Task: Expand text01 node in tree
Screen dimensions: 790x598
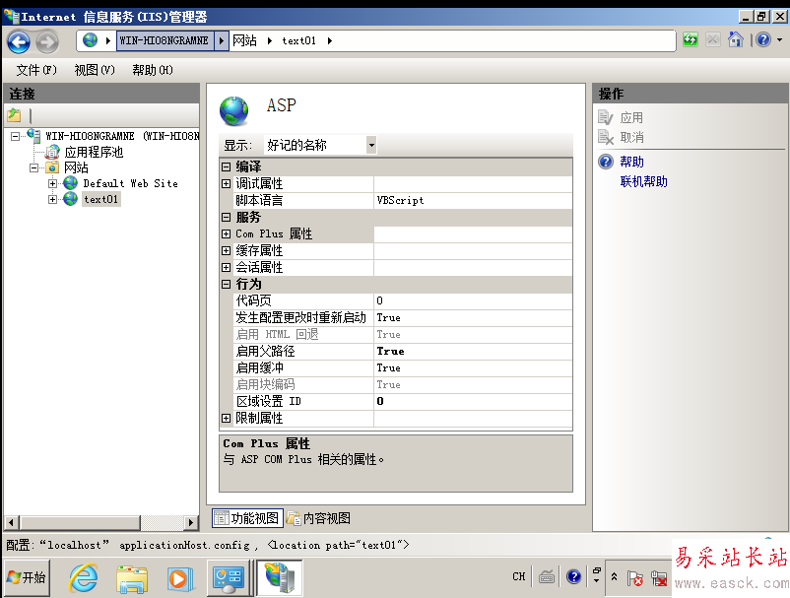Action: click(52, 200)
